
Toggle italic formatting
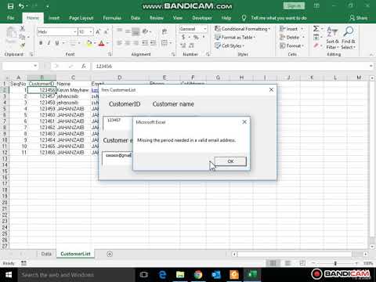(49, 43)
